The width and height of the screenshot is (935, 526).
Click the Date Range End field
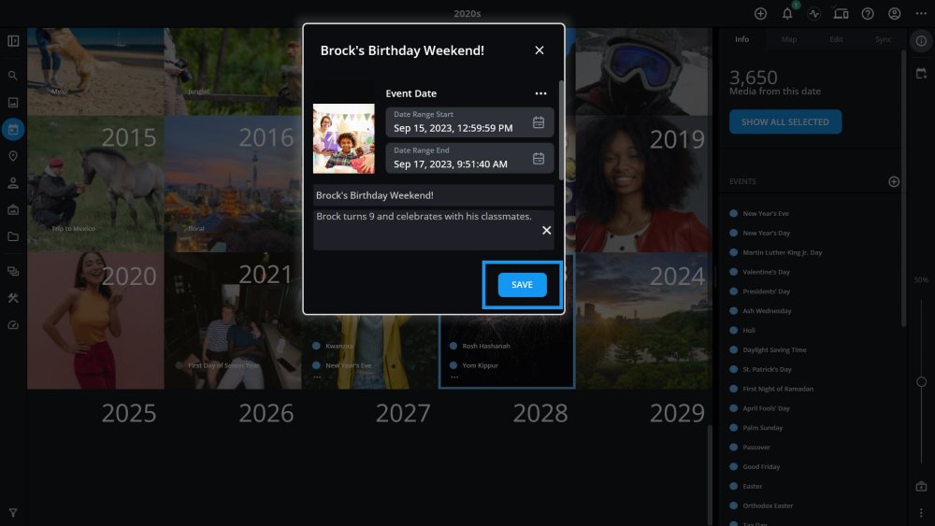[x=469, y=158]
